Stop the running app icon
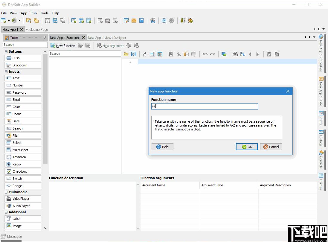328x242 pixels. 172,21
